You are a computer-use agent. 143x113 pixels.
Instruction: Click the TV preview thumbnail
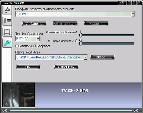[x=18, y=95]
